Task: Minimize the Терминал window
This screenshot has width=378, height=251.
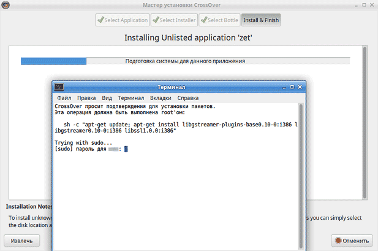Action: 284,87
